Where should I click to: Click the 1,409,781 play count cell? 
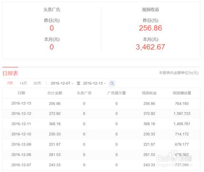click(182, 124)
